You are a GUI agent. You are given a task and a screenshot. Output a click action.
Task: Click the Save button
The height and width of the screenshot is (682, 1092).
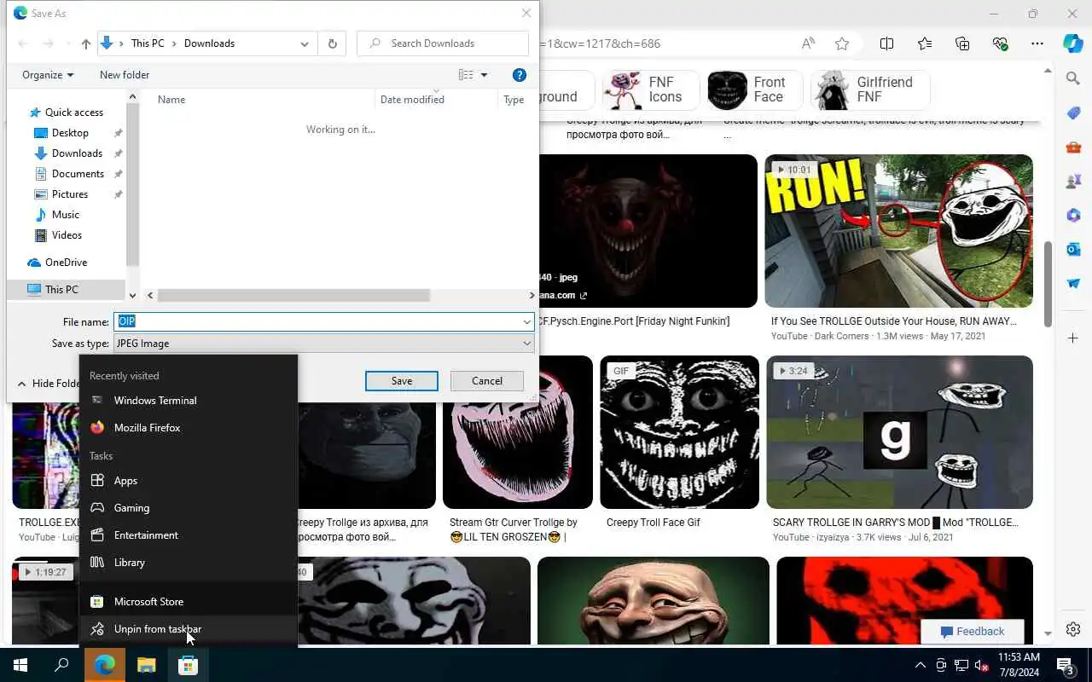pos(402,381)
